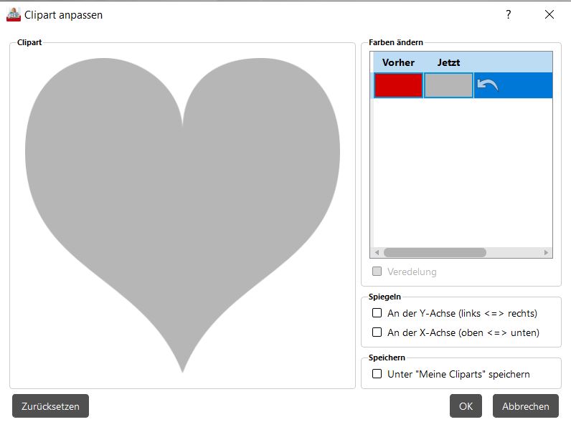Enable mirroring on the X-Achse
Screen dimensions: 571x427
pyautogui.click(x=377, y=332)
